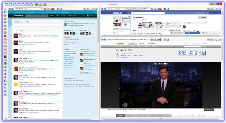Expand the Lists dropdown on Twitter
226x123 pixels.
coord(46,31)
